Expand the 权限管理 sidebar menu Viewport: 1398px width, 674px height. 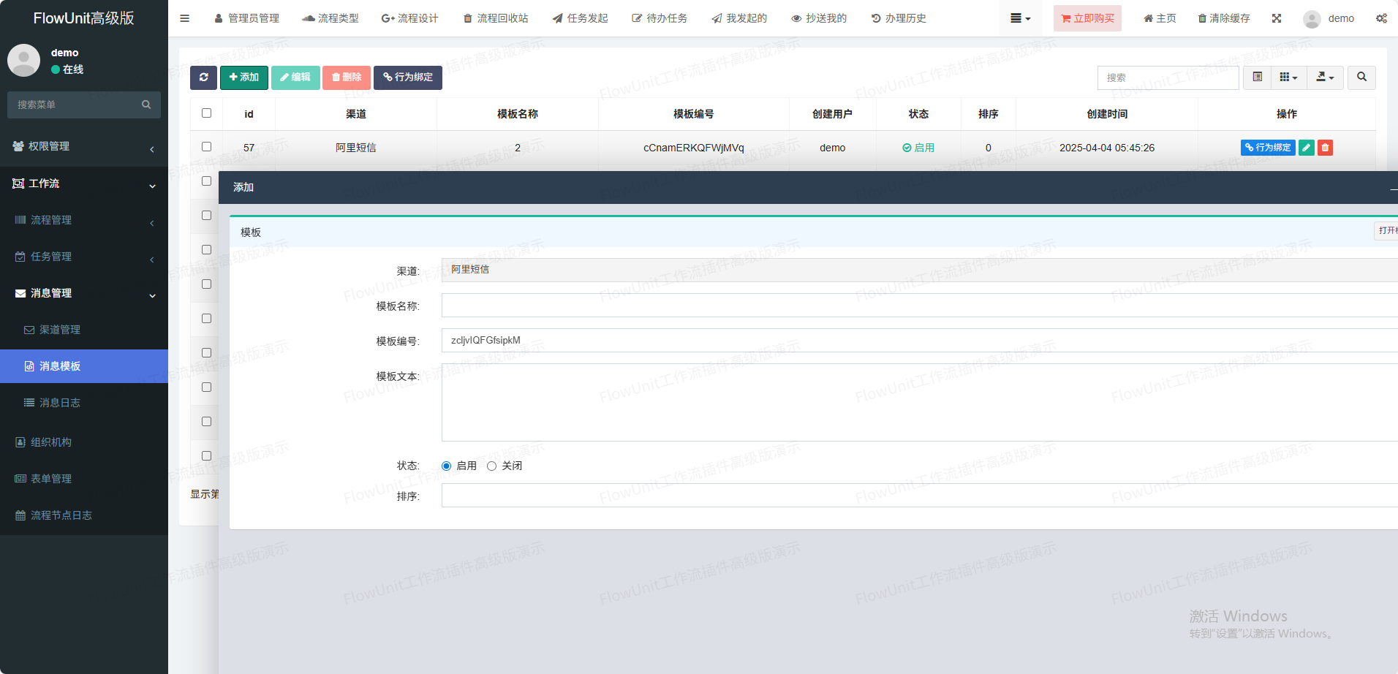[83, 146]
